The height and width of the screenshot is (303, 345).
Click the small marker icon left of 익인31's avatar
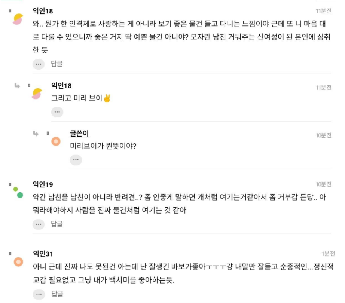[x=10, y=254]
